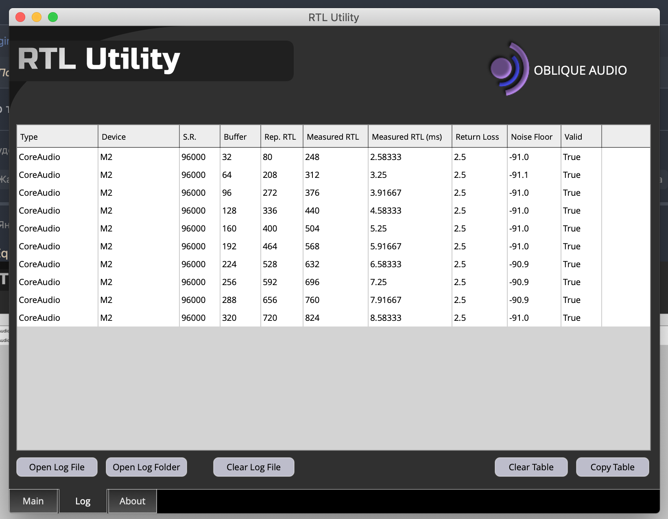The height and width of the screenshot is (519, 668).
Task: Zoom the RTL Utility window
Action: (x=53, y=17)
